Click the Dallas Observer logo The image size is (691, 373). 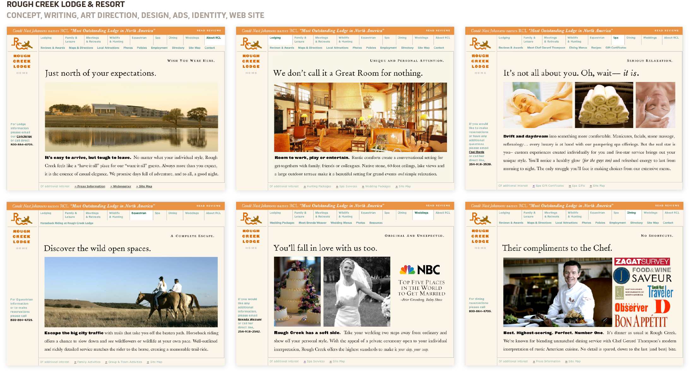coord(631,307)
